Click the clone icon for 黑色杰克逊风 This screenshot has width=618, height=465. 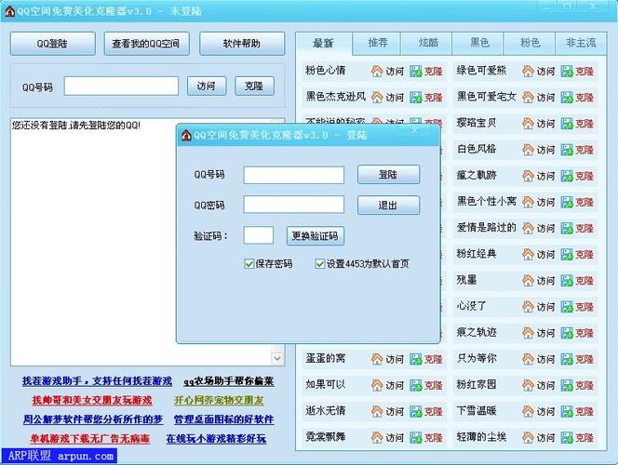click(x=416, y=97)
